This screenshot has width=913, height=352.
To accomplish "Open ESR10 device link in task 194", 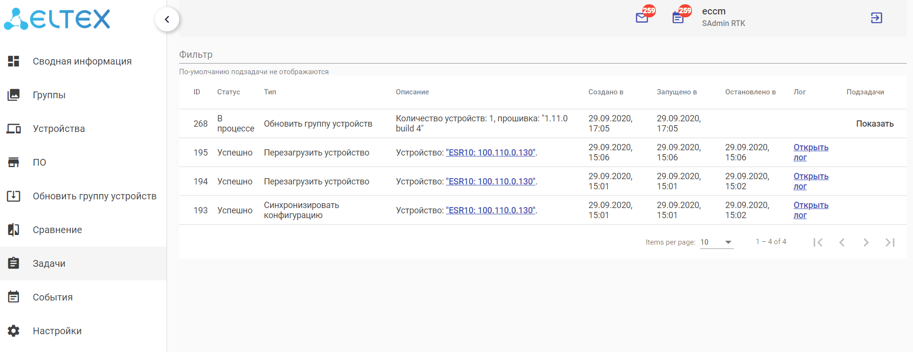I will (x=490, y=182).
